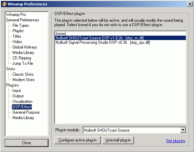Select Jump To File settings
The width and height of the screenshot is (194, 152).
pyautogui.click(x=23, y=63)
